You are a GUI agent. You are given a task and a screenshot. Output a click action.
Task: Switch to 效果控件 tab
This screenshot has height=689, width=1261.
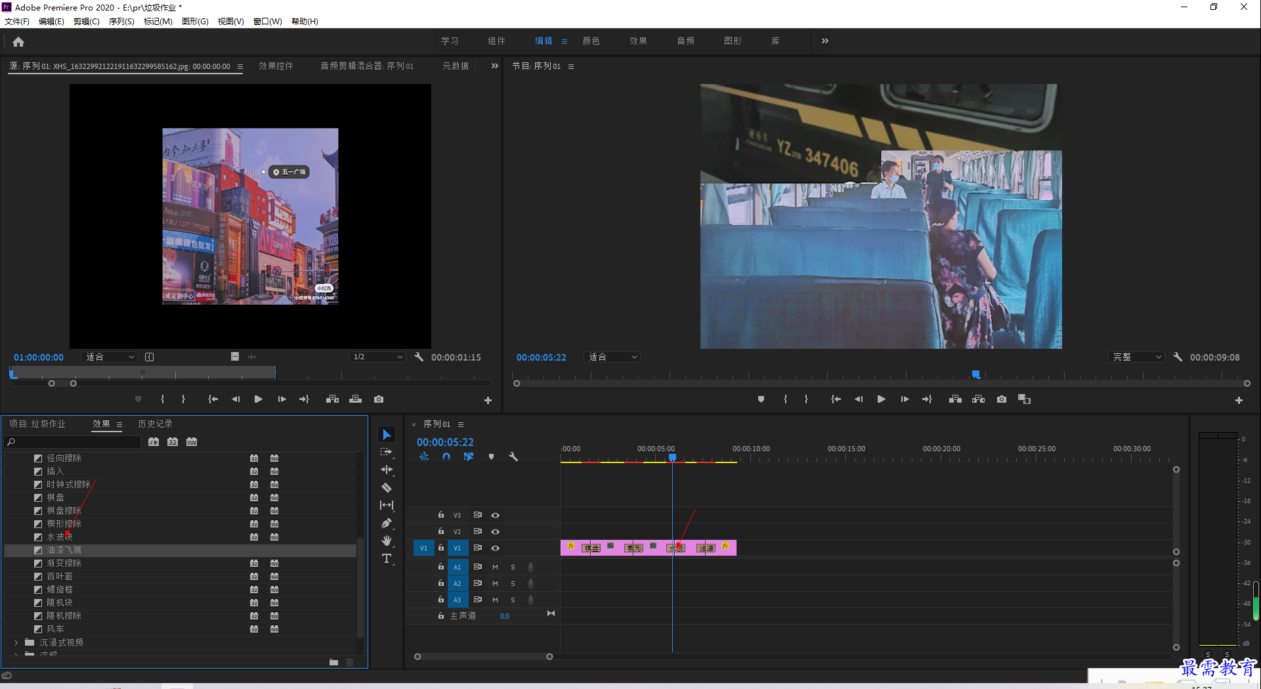pos(276,66)
